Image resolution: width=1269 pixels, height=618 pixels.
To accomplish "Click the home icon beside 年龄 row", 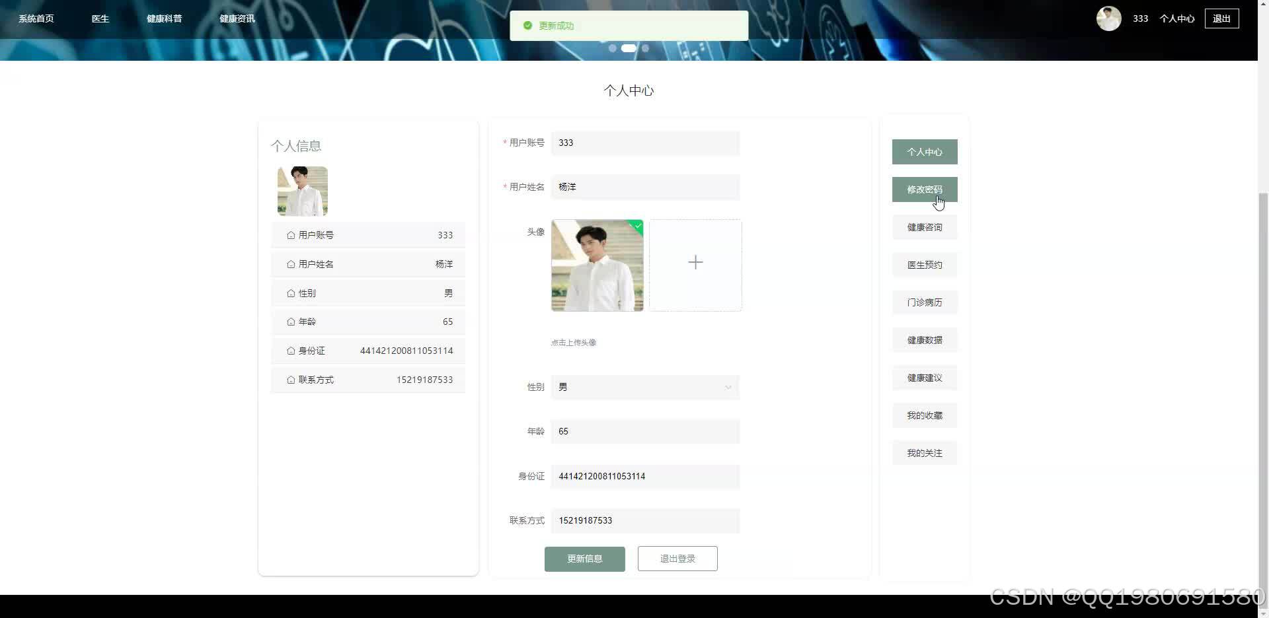I will coord(291,322).
